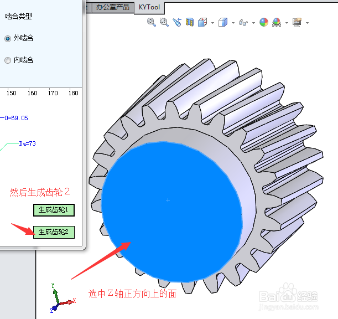
Task: Click the Edit Appearance color sphere icon
Action: (x=264, y=22)
